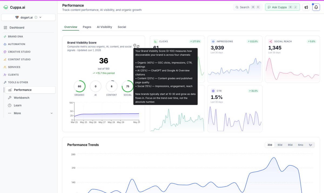Click the Social Reach share icon
Viewport: 324px width, 193px height.
pyautogui.click(x=271, y=42)
